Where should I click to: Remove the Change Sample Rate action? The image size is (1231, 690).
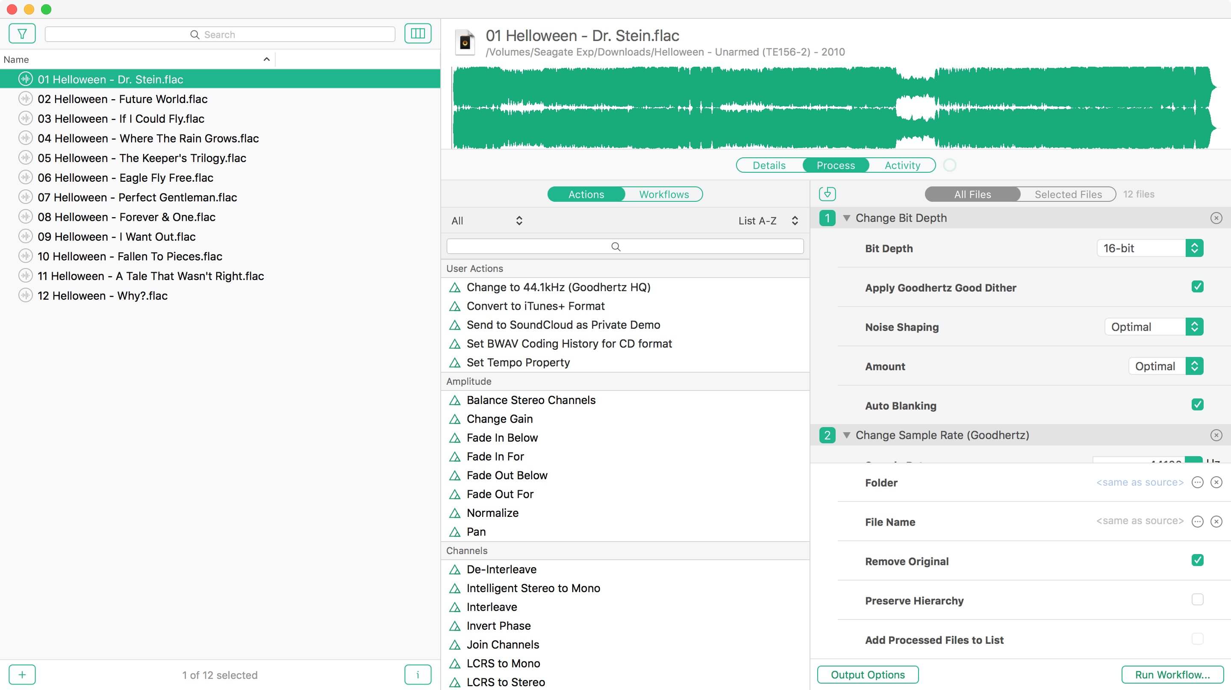[x=1216, y=435]
